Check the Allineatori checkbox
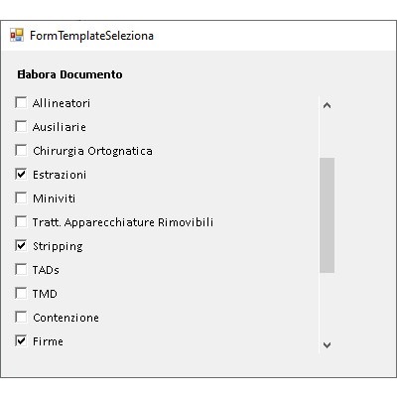The image size is (397, 397). pyautogui.click(x=21, y=102)
